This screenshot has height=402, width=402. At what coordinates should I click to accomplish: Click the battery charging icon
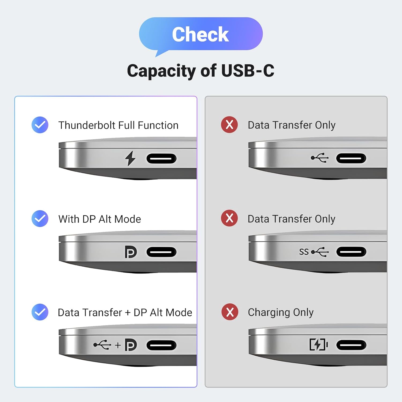[319, 345]
